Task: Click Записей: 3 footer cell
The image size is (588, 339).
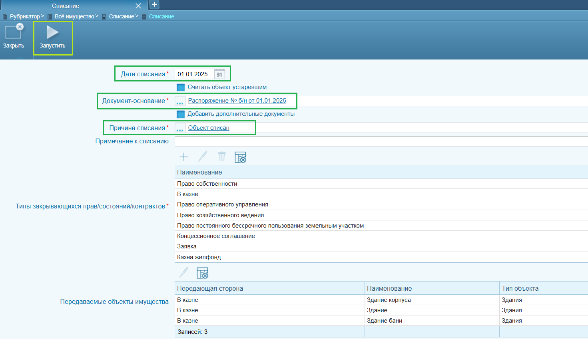Action: pos(270,332)
